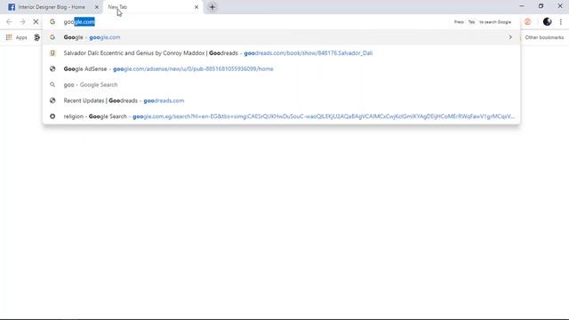The image size is (569, 320).
Task: Click the Google G icon in address bar
Action: point(52,21)
